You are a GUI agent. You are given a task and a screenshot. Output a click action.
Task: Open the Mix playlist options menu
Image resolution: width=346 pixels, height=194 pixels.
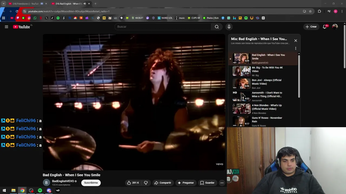[296, 48]
